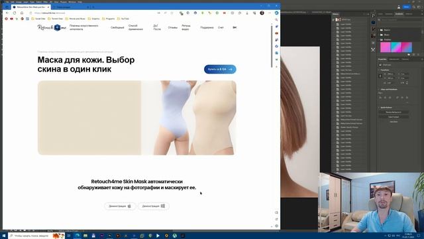
Task: Expand the Basics gradient folder
Action: click(x=379, y=30)
